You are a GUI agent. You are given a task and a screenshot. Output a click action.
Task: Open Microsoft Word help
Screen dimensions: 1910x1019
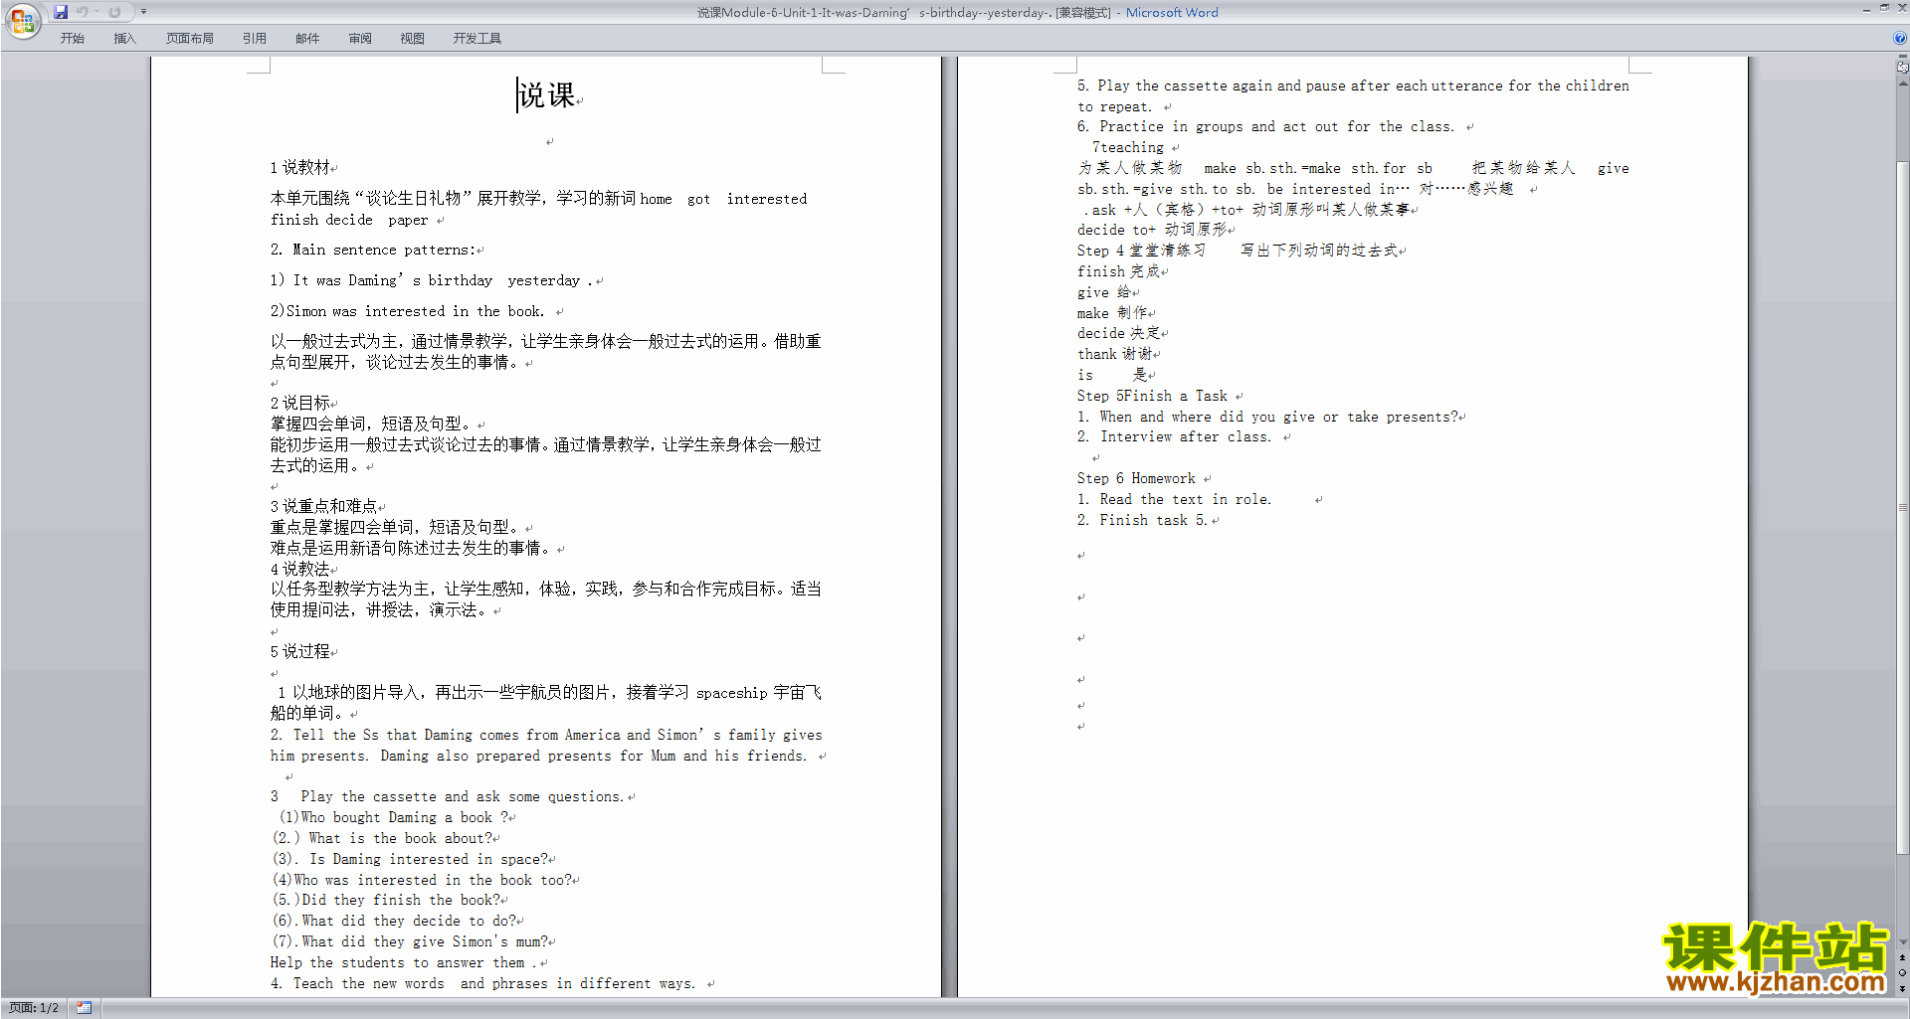coord(1900,38)
